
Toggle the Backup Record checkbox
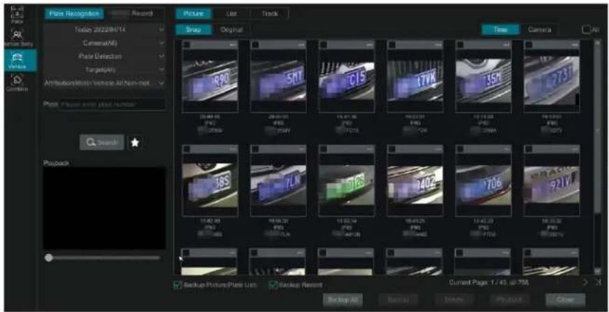coord(273,285)
